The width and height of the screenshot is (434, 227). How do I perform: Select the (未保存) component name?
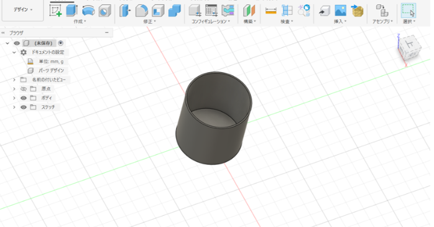click(x=43, y=43)
